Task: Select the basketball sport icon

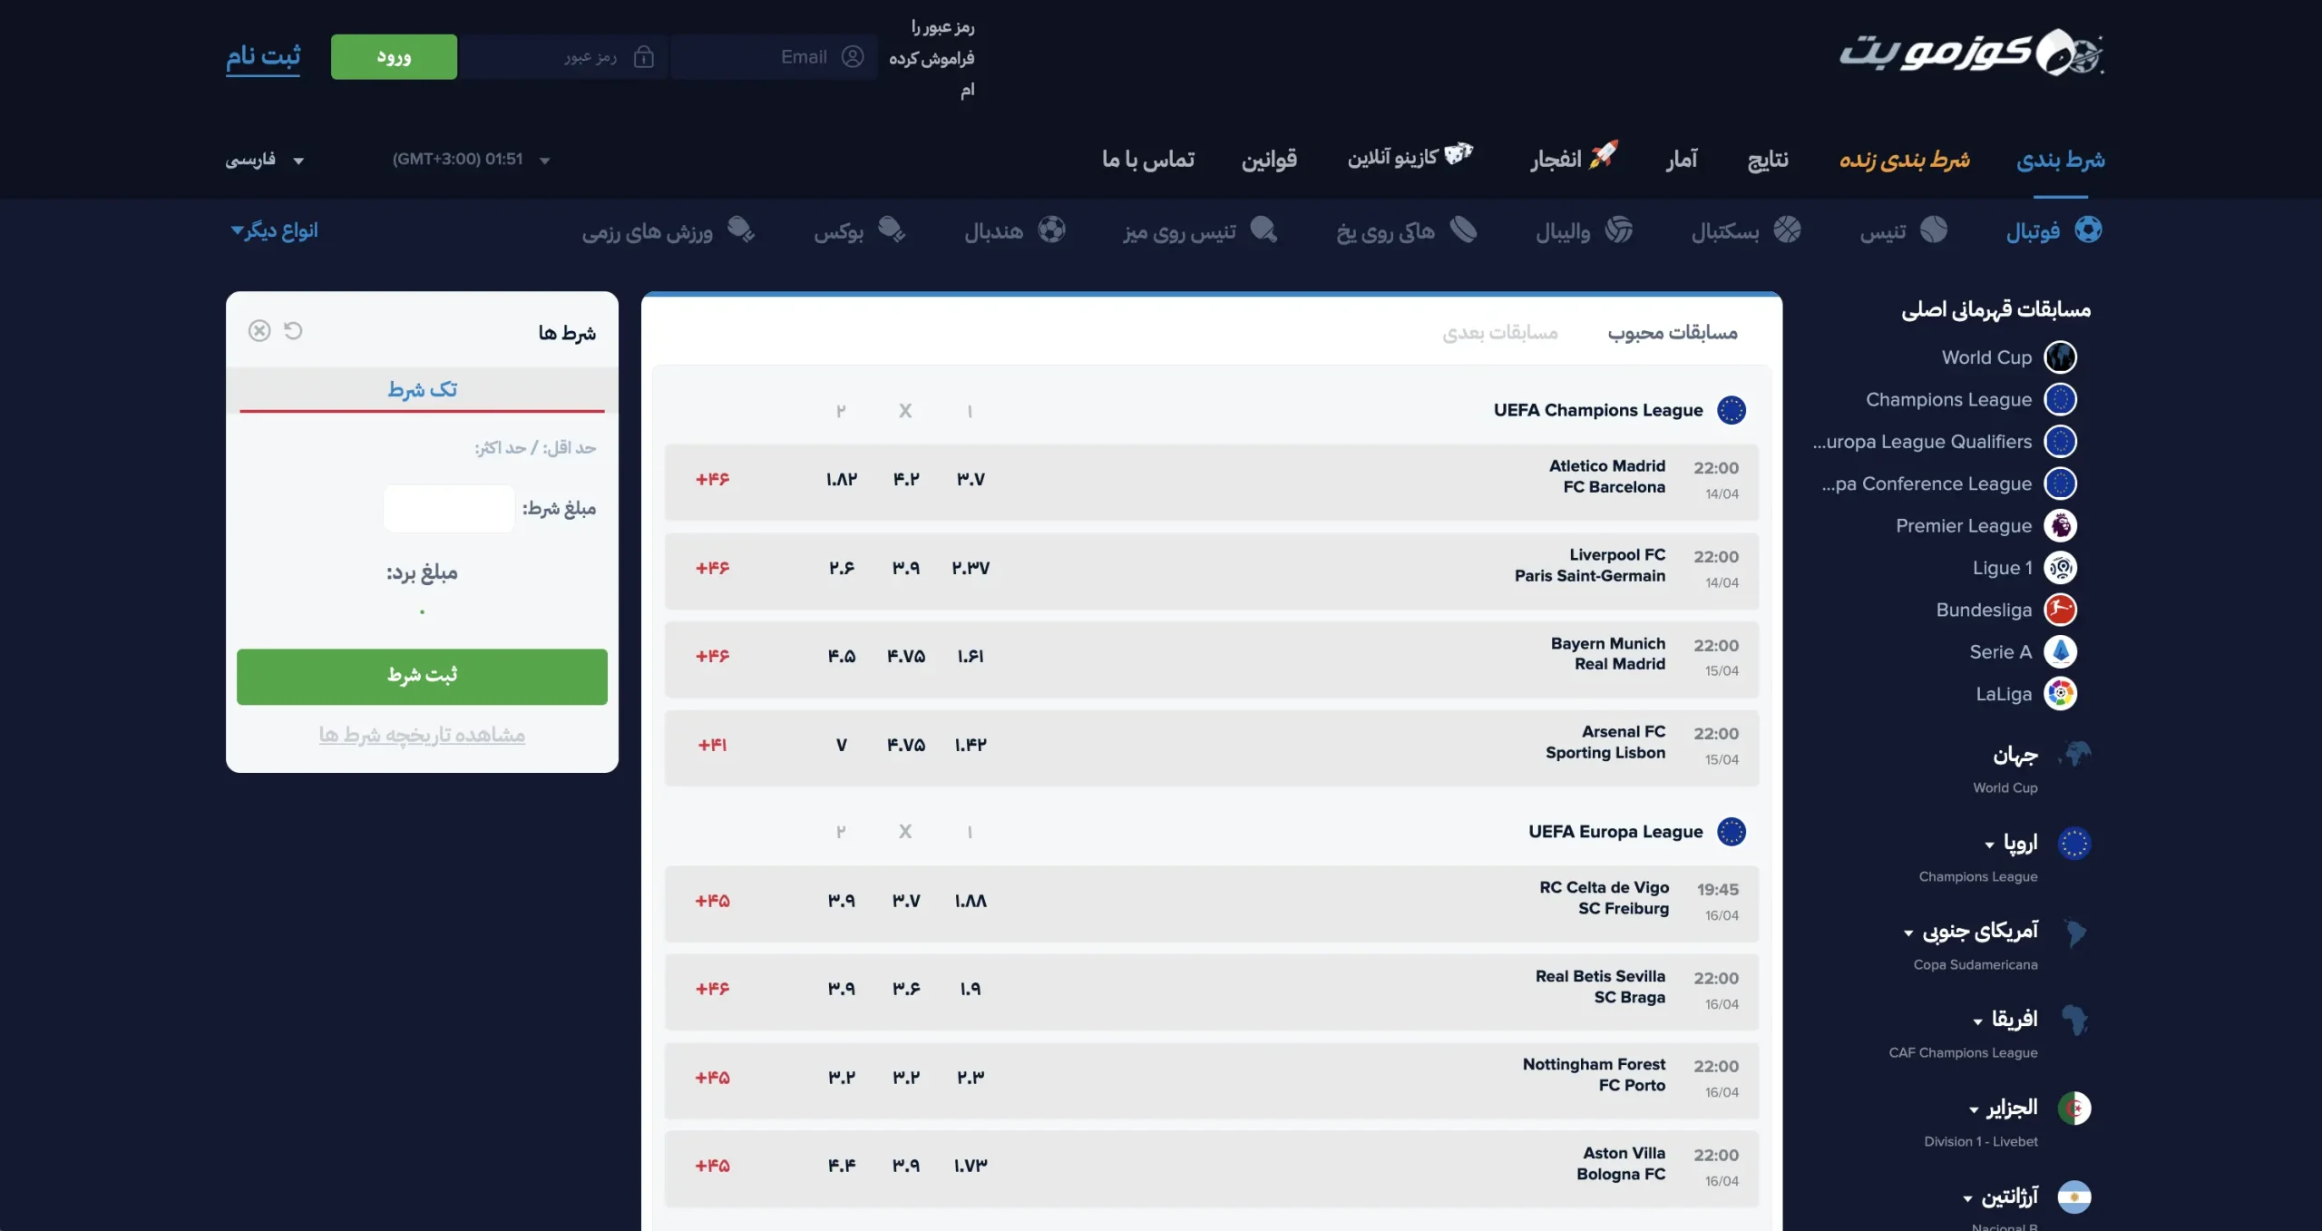Action: (x=1786, y=230)
